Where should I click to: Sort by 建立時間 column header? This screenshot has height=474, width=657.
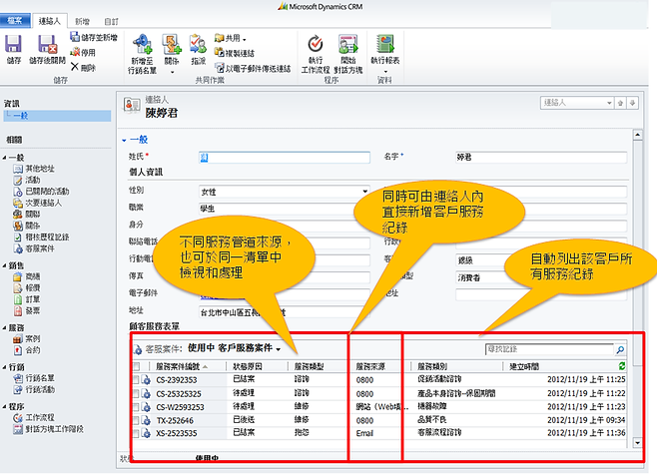(x=524, y=367)
